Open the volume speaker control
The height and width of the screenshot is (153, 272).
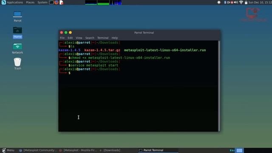click(236, 3)
